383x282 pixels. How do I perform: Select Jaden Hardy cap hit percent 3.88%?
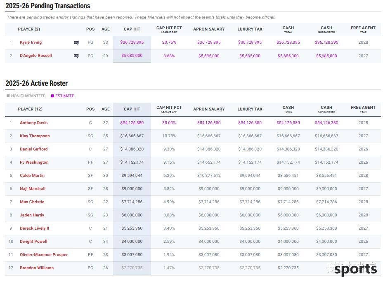(x=169, y=215)
